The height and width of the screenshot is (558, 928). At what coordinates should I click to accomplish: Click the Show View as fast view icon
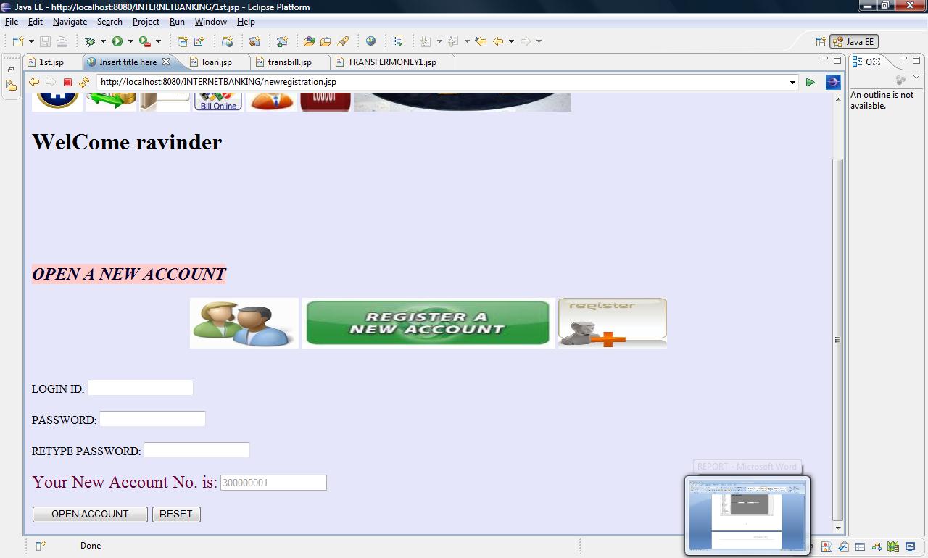pos(41,546)
